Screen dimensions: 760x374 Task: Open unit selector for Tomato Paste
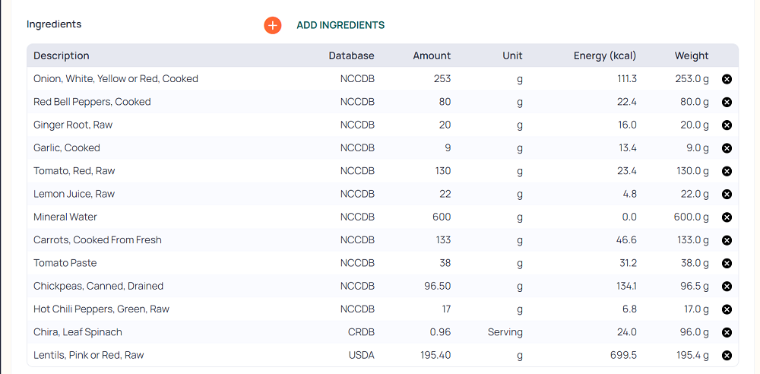[x=519, y=263]
